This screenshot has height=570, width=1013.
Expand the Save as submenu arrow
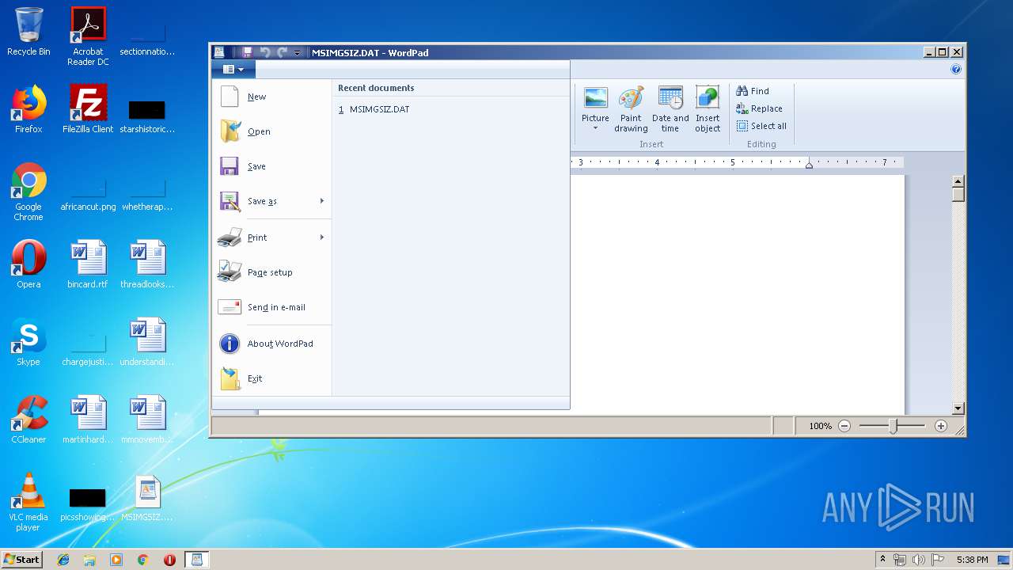pos(322,201)
